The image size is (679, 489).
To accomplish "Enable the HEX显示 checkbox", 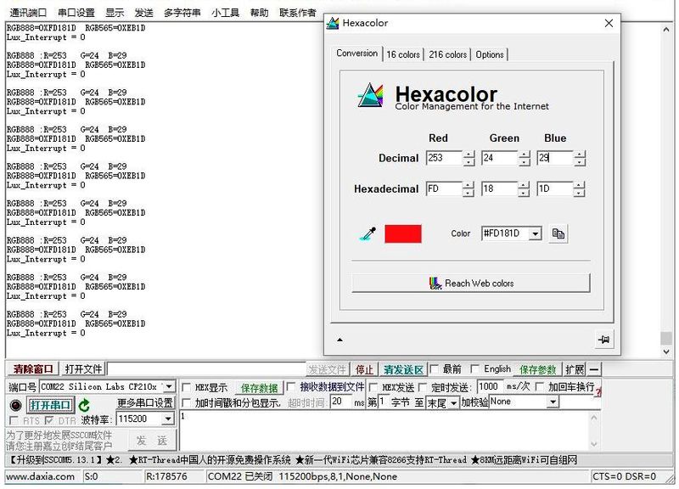I will click(188, 387).
